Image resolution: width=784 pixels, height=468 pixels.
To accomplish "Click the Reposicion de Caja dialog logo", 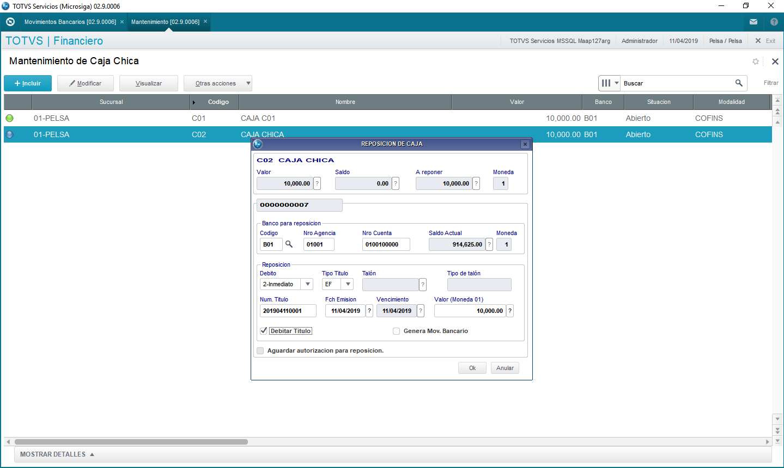I will pyautogui.click(x=258, y=144).
